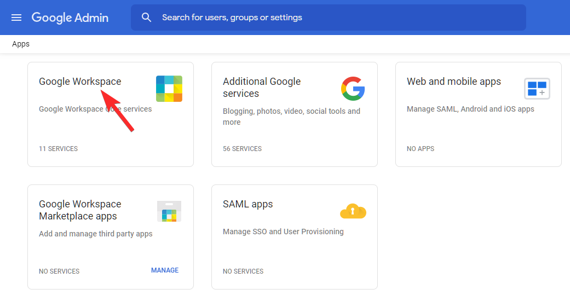
Task: Click the Google Admin logo
Action: click(x=70, y=18)
